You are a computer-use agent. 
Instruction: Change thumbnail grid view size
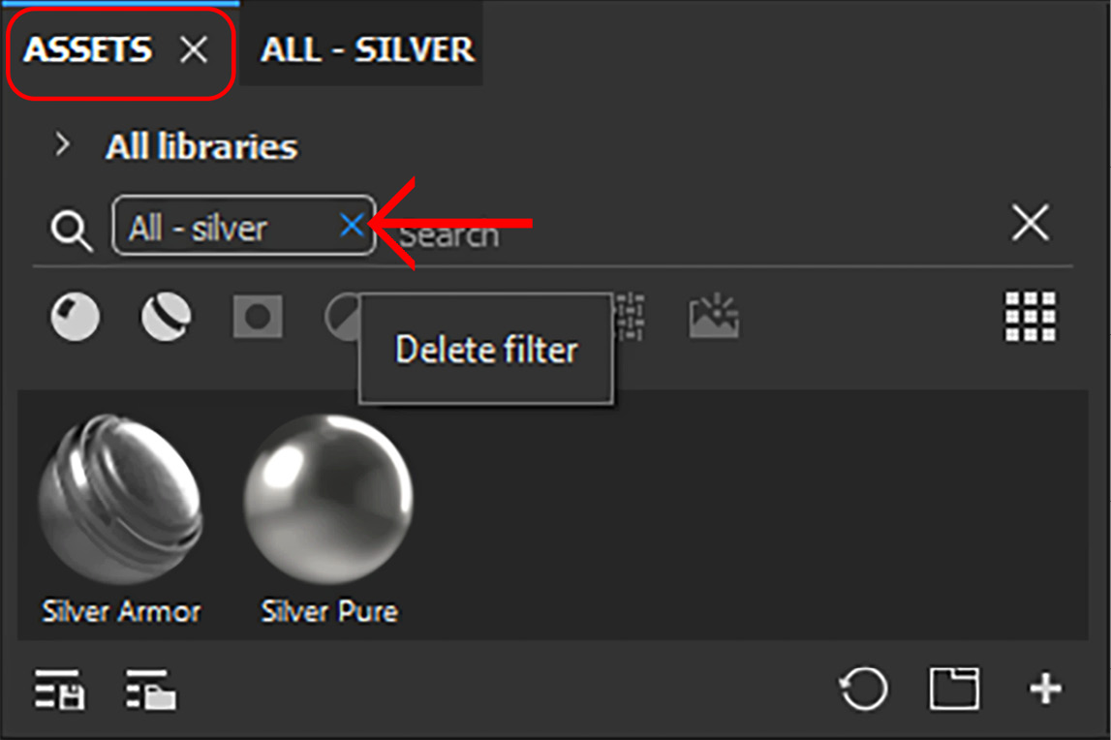(1031, 316)
